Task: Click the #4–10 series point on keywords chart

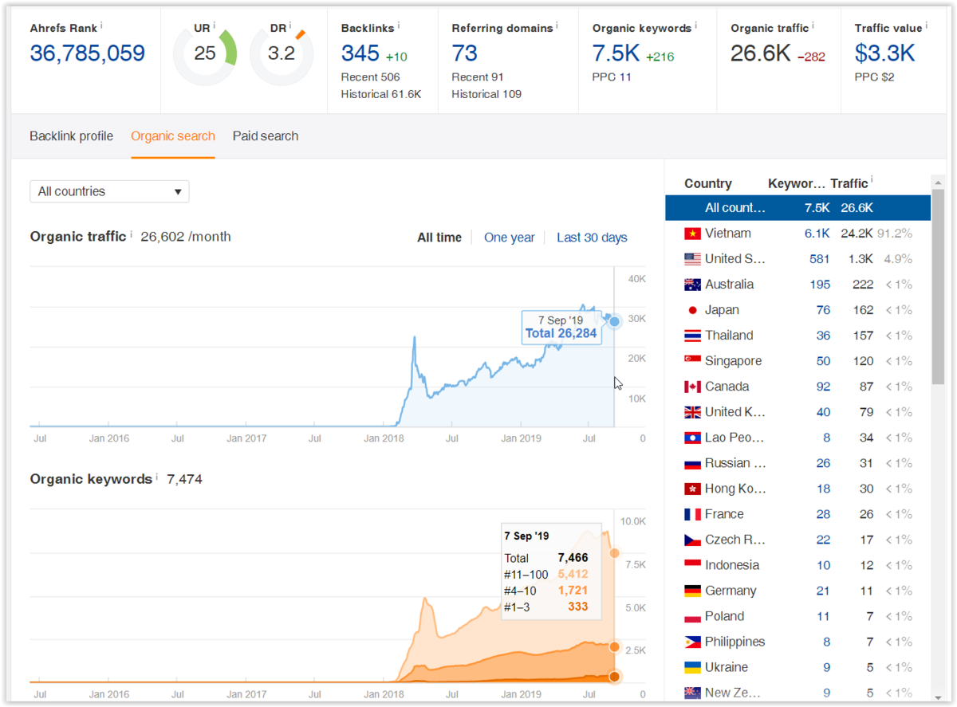Action: point(614,647)
